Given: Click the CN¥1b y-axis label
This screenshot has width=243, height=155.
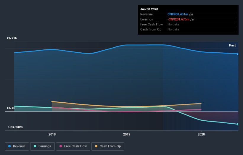Looking at the screenshot, I should coord(12,38).
